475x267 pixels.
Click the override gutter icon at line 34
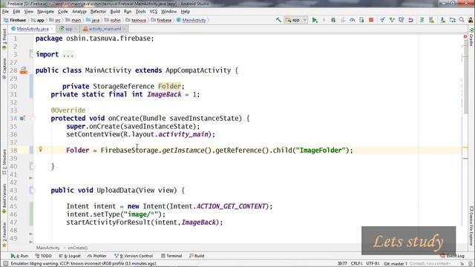[22, 119]
